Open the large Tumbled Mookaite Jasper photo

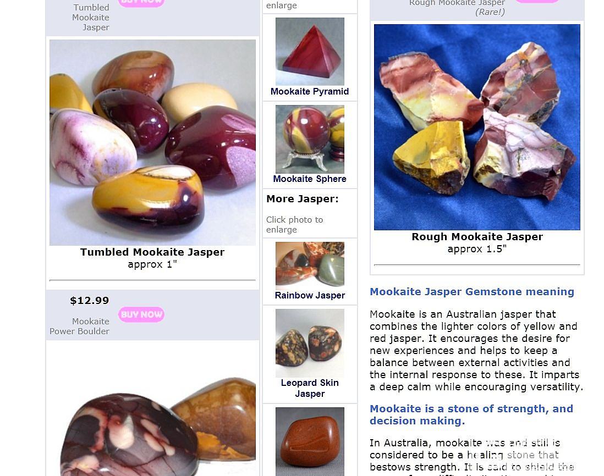pos(152,142)
